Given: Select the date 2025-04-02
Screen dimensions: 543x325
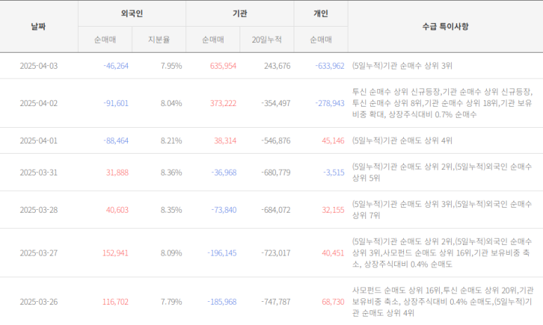Looking at the screenshot, I should click(39, 103).
